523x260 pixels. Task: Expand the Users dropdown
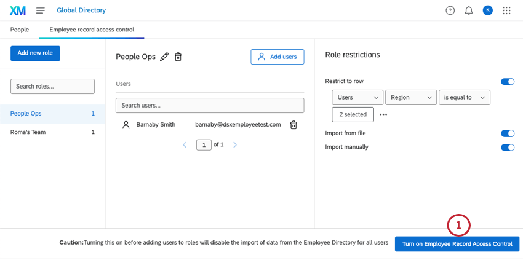tap(357, 97)
